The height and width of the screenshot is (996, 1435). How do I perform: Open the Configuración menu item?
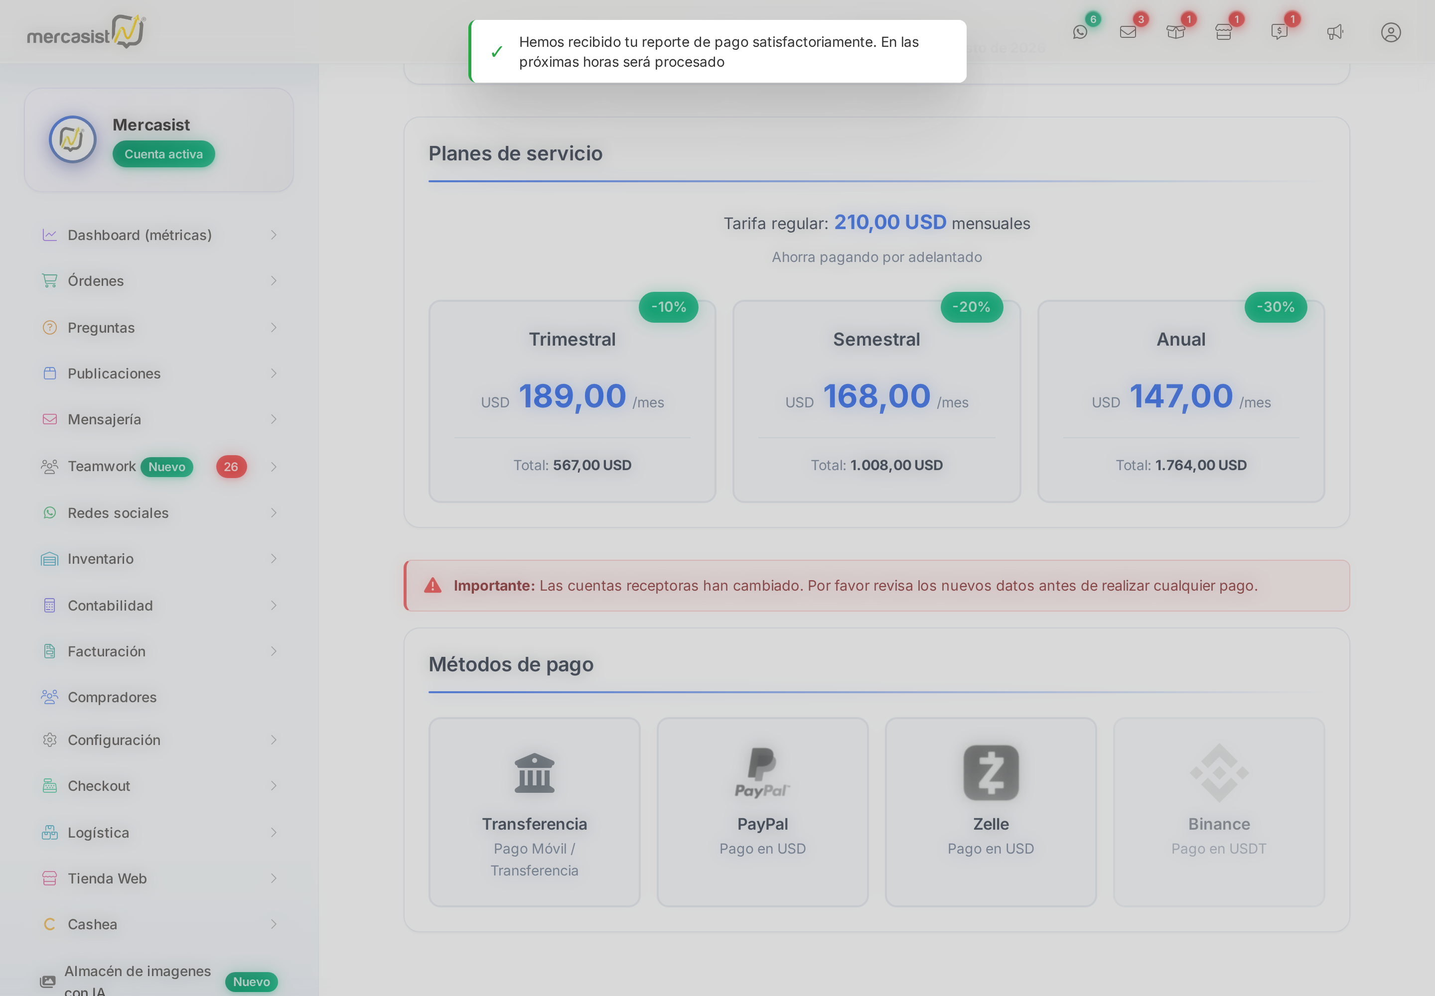click(159, 740)
